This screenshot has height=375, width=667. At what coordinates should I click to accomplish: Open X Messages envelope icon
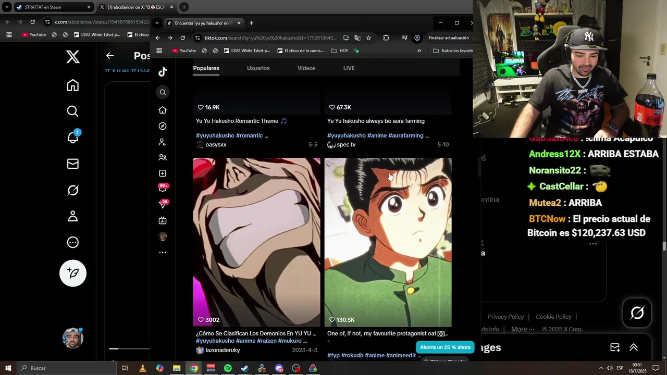pos(73,164)
